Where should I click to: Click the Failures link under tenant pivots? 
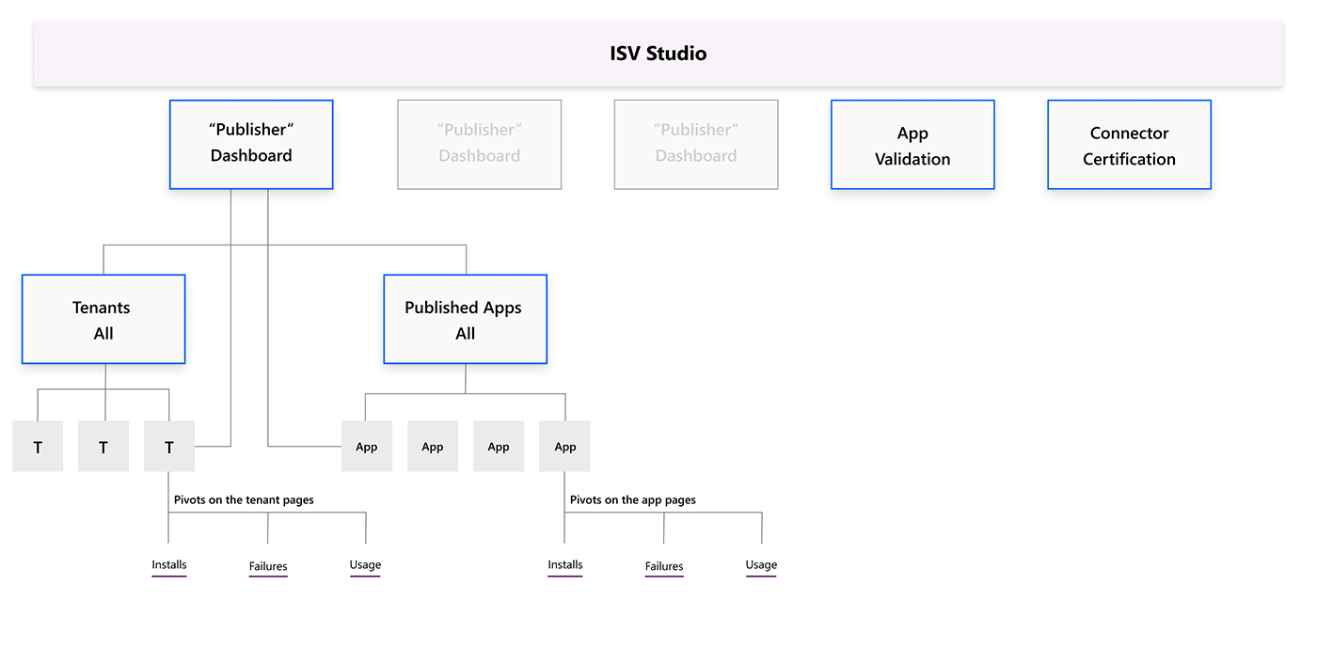(268, 566)
